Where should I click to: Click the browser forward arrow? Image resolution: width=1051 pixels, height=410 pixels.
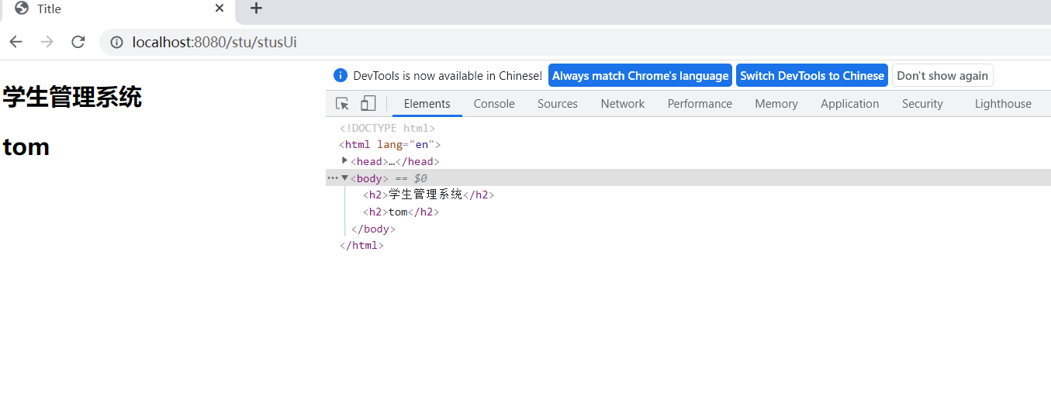tap(47, 42)
